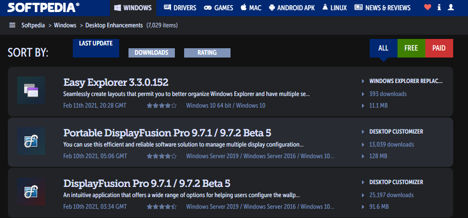
Task: Click the DisplayFusion Pro 9.7.1 app icon
Action: pyautogui.click(x=31, y=192)
